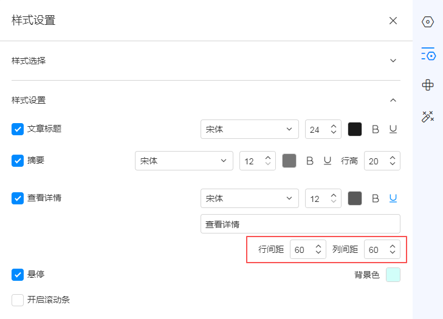Expand the 样式选择 section
The width and height of the screenshot is (443, 319).
(x=393, y=61)
